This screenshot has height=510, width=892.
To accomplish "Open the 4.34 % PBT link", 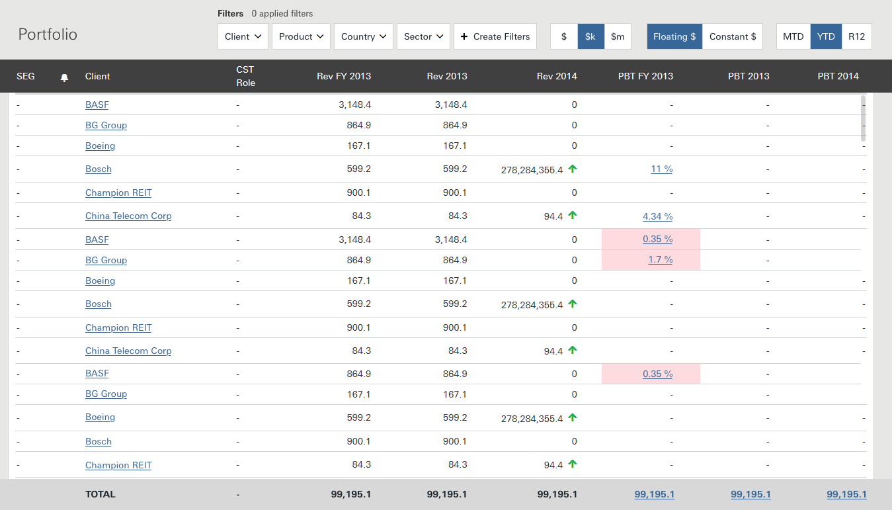I will pos(658,216).
